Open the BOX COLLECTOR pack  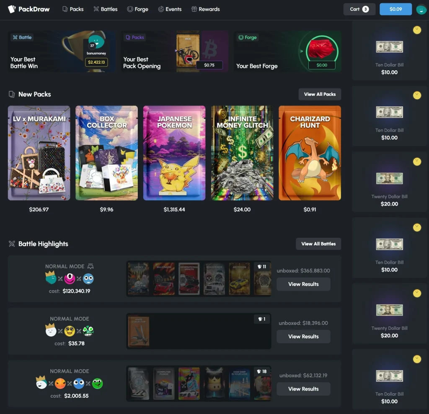tap(107, 153)
